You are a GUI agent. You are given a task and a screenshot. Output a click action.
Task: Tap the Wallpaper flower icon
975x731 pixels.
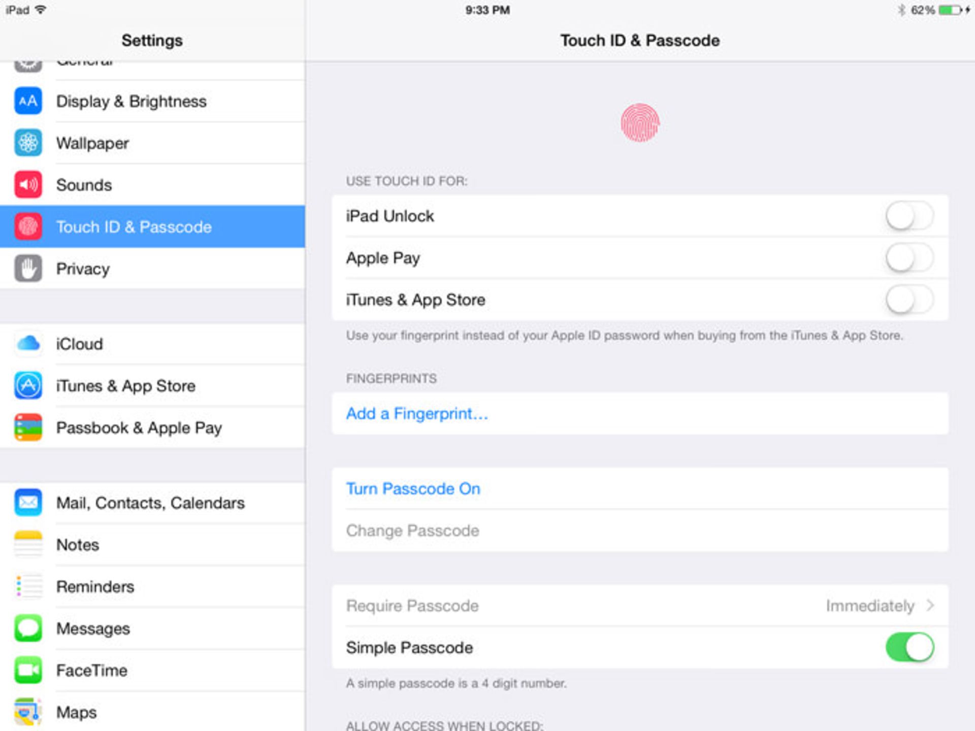click(x=28, y=143)
